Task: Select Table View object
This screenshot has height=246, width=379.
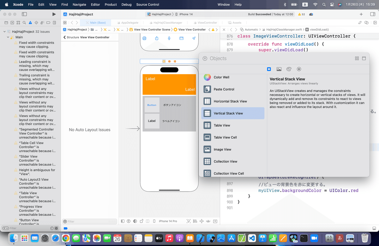Action: coord(233,125)
